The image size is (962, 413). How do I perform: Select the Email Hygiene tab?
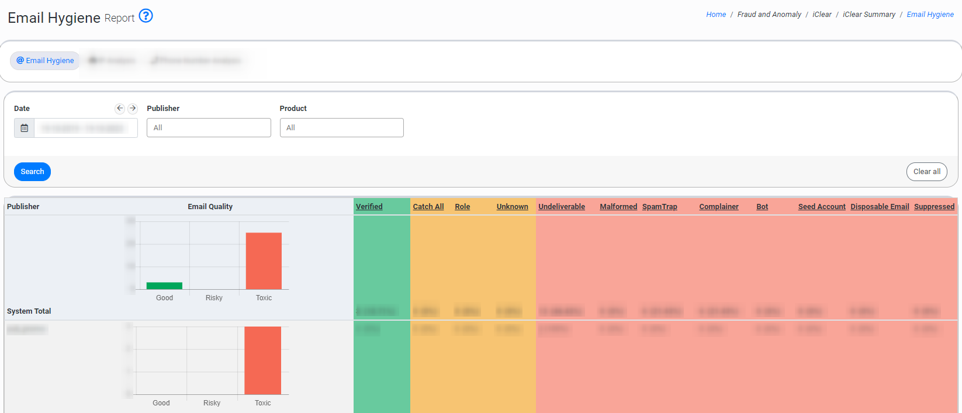coord(45,60)
